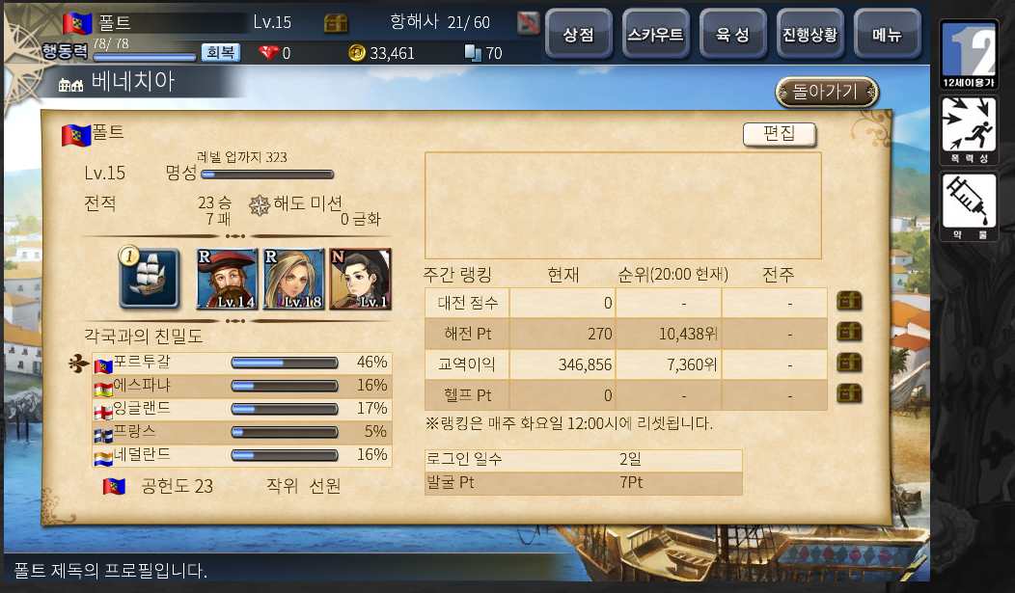Open the ship fleet icon
This screenshot has width=1015, height=593.
click(x=150, y=279)
